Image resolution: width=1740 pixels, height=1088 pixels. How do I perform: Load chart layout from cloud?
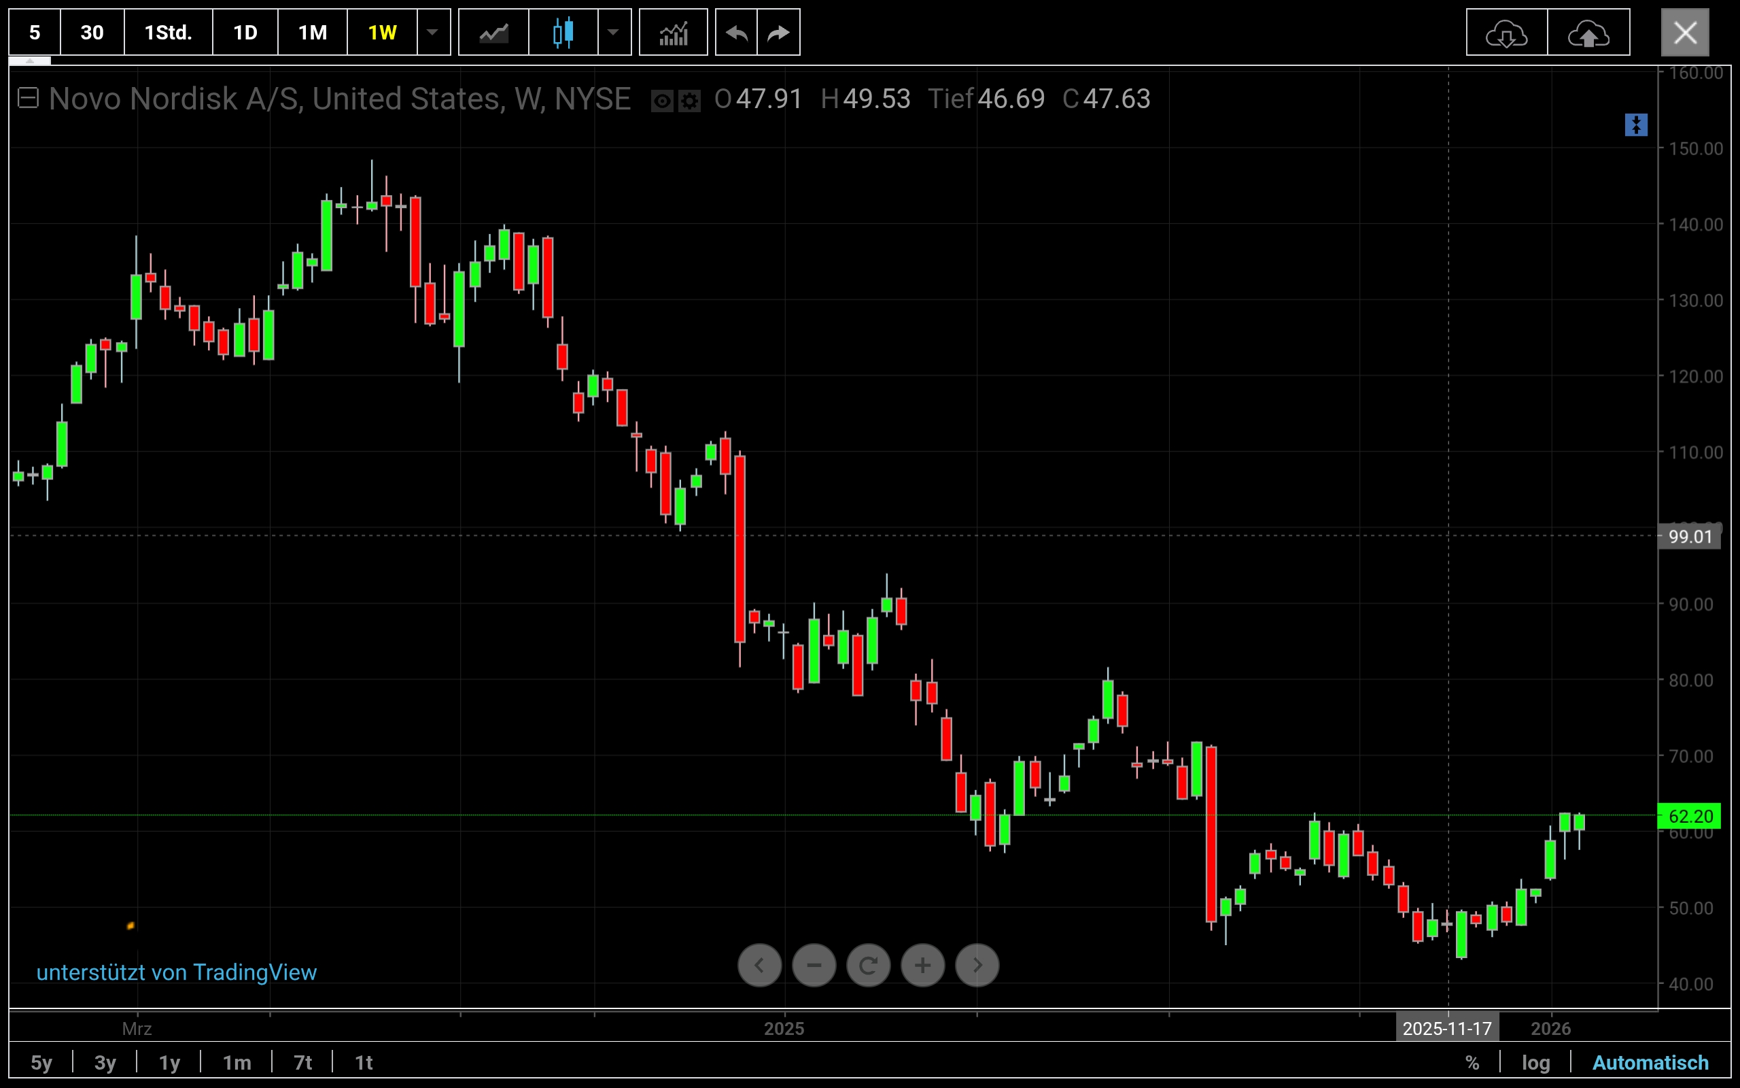point(1506,33)
